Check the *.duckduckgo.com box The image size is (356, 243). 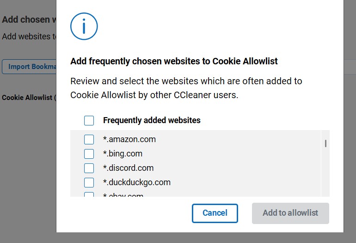89,182
